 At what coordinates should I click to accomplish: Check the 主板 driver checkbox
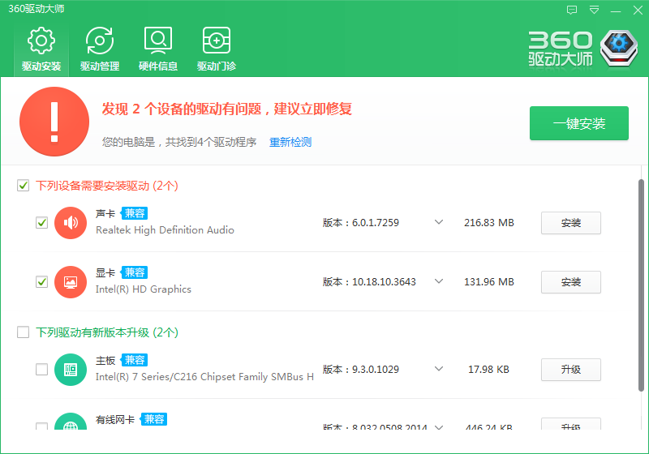(42, 370)
